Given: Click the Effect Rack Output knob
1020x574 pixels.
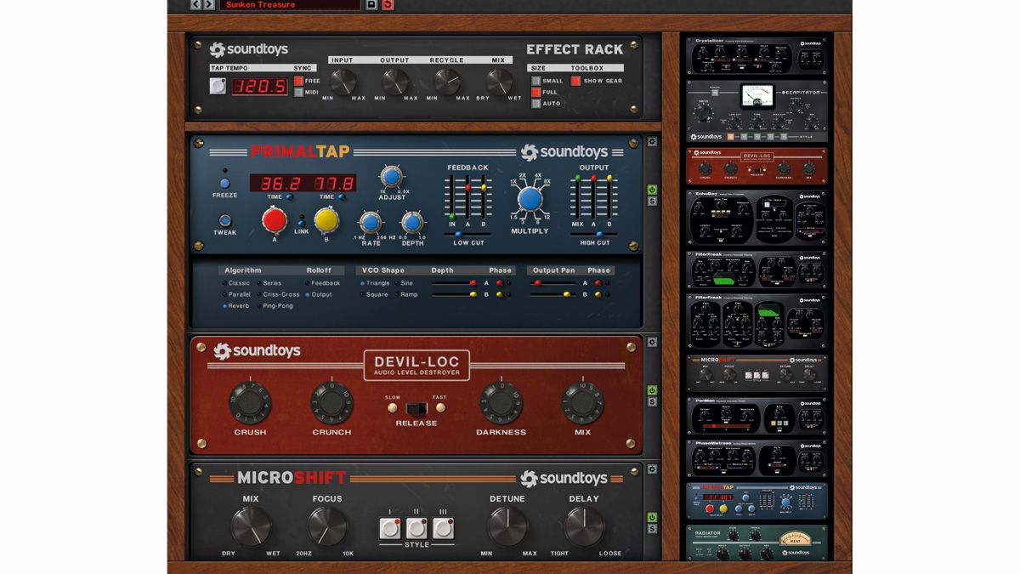Looking at the screenshot, I should pyautogui.click(x=394, y=81).
